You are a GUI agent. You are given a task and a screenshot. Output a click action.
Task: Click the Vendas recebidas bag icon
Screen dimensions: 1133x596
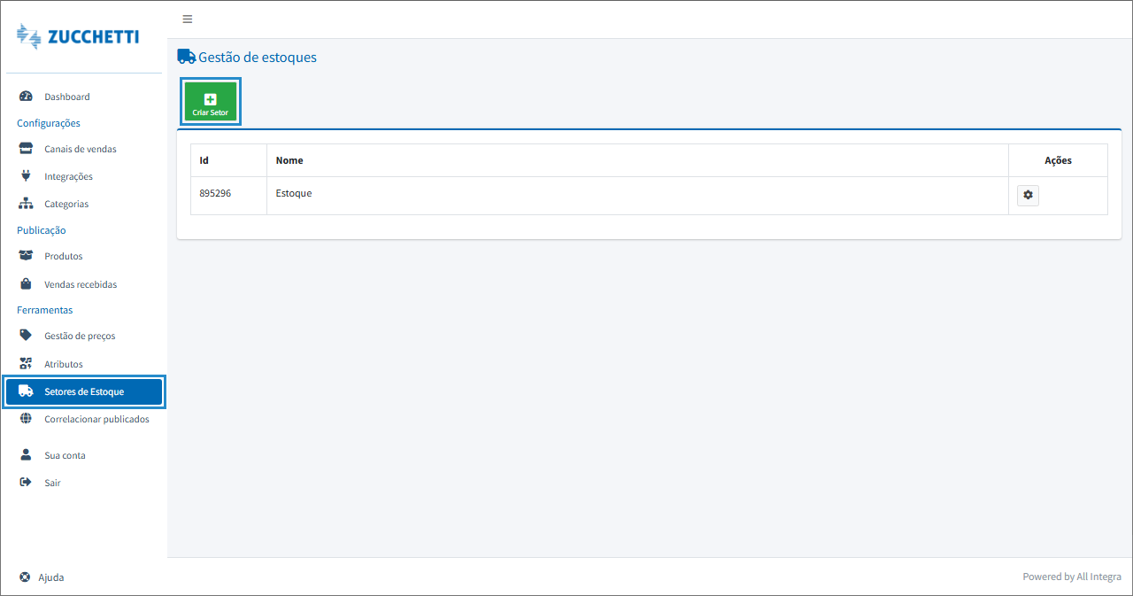[26, 284]
